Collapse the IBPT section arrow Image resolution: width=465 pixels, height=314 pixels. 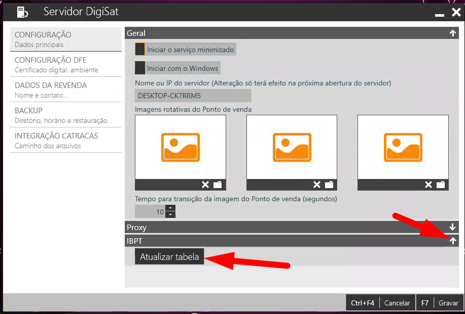pyautogui.click(x=452, y=241)
